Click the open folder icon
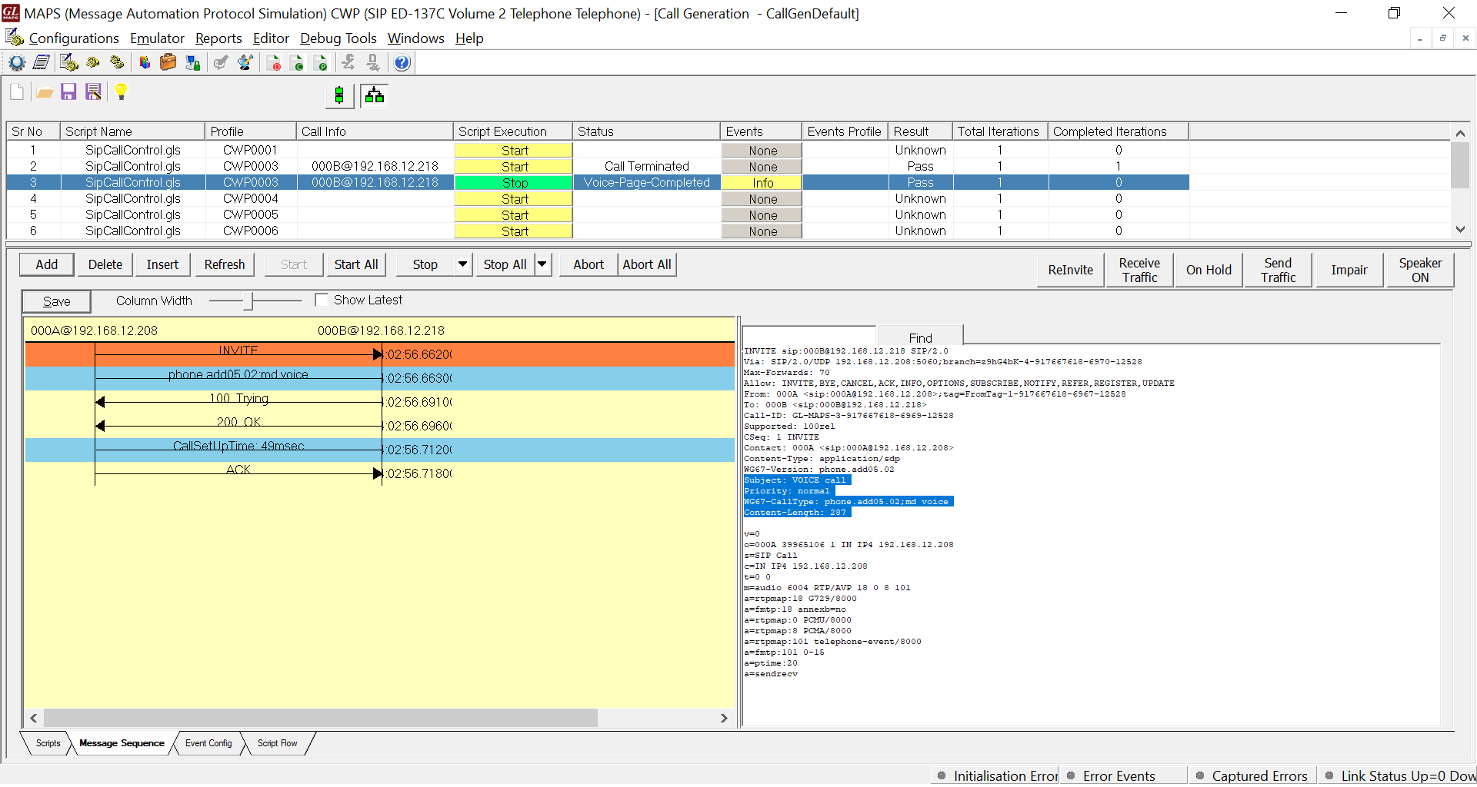The image size is (1477, 787). (x=45, y=93)
